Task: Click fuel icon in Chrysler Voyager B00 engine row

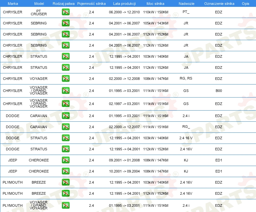Action: click(x=65, y=91)
